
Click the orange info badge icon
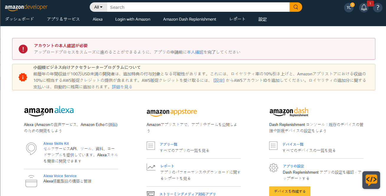pyautogui.click(x=23, y=77)
